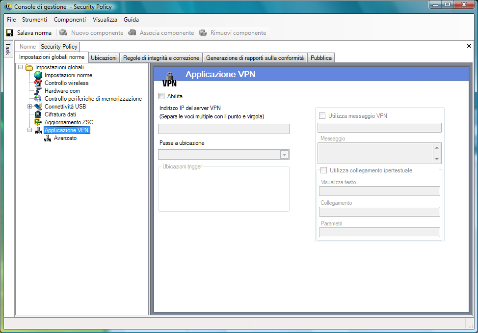Select Cifratura dati in the tree
Viewport: 478px width, 333px height.
pos(60,114)
